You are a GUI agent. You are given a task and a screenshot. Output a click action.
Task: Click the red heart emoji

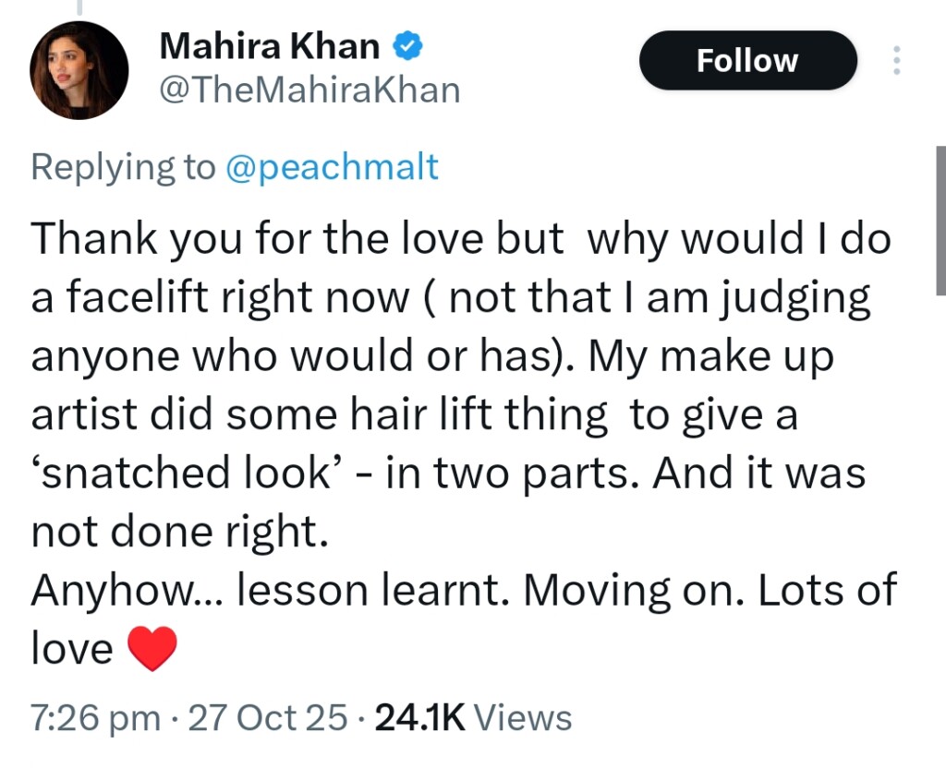pyautogui.click(x=150, y=651)
